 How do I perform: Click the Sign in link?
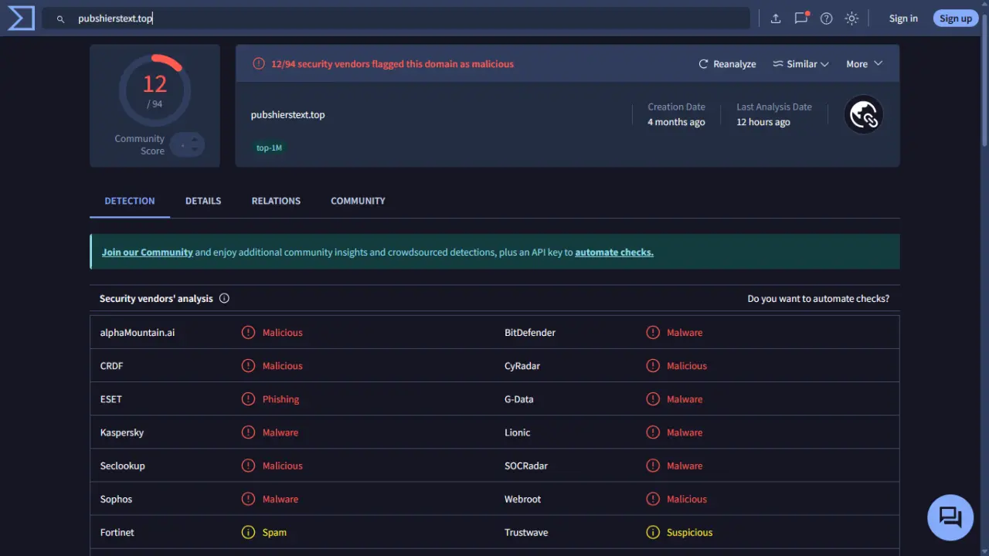(903, 19)
